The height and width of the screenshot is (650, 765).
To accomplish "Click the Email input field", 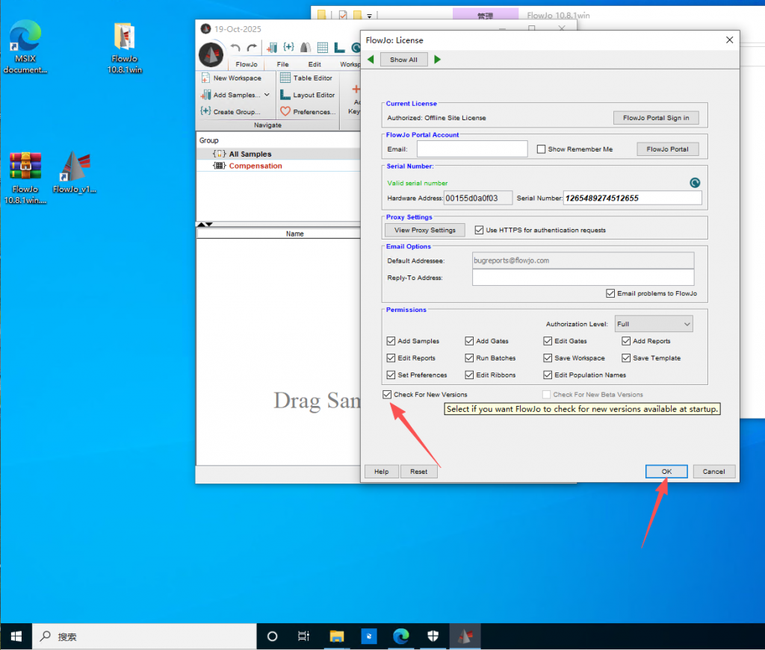I will (472, 149).
